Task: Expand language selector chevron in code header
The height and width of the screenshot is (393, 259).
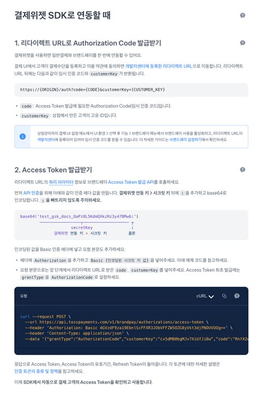Action: click(x=211, y=296)
